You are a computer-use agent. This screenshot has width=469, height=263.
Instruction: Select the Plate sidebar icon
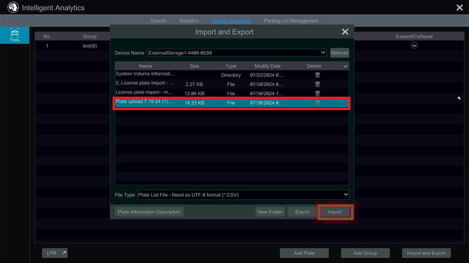(15, 35)
